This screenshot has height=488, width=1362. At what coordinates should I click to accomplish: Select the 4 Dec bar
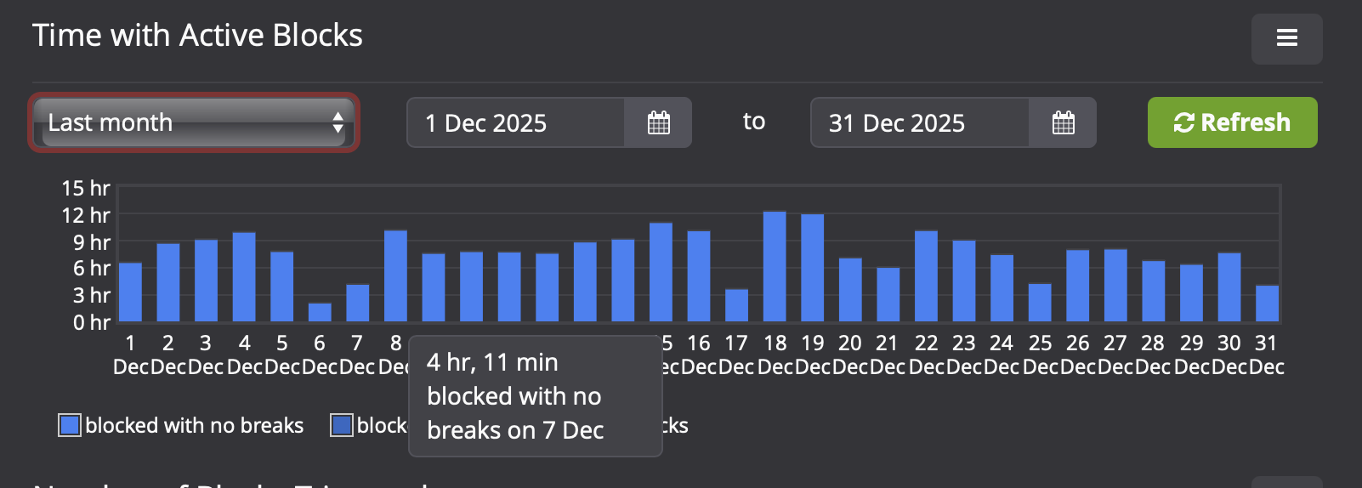[244, 277]
